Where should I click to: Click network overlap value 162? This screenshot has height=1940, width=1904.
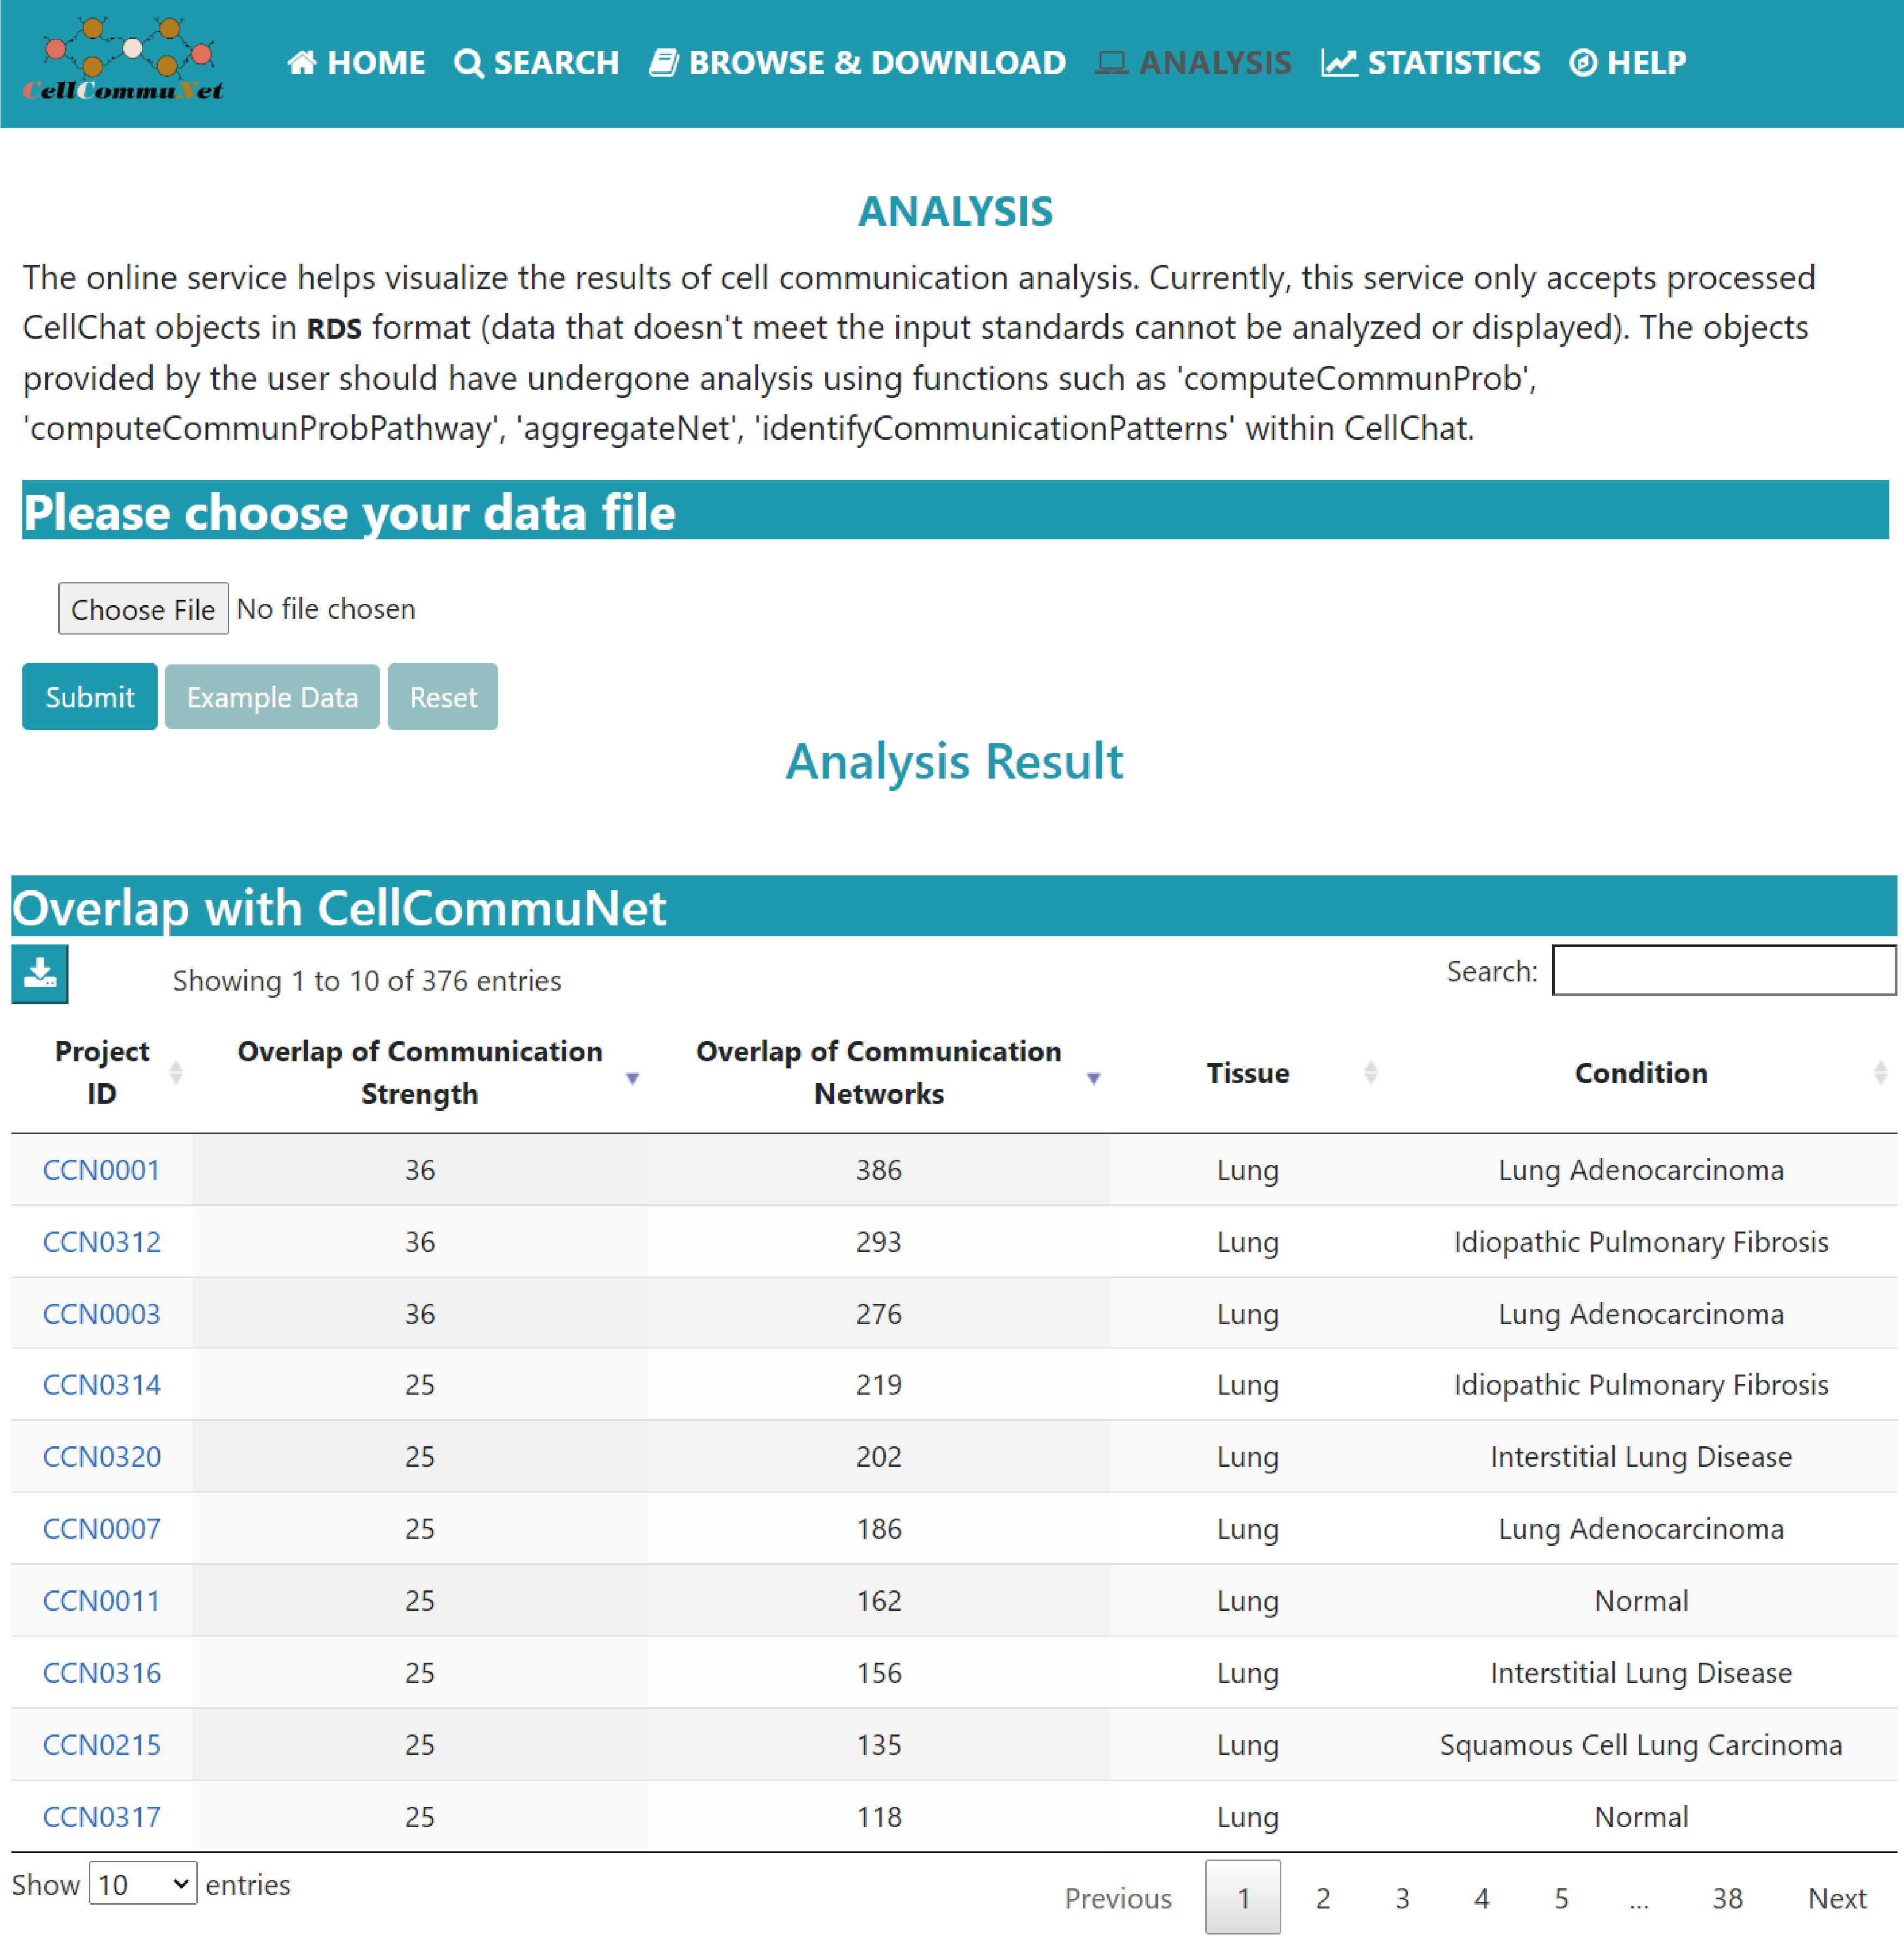click(879, 1601)
